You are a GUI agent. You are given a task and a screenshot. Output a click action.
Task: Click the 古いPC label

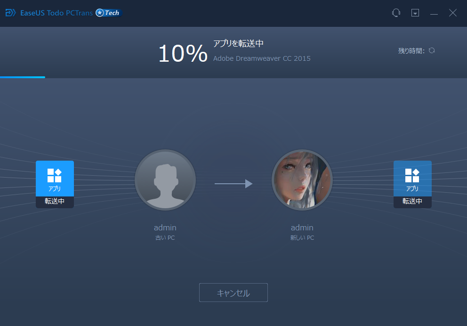tap(165, 237)
